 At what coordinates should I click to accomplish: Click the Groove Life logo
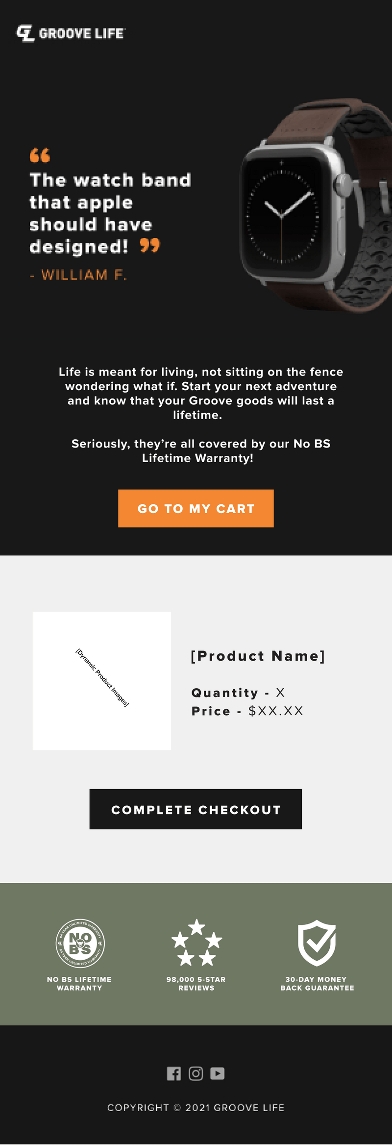coord(71,33)
